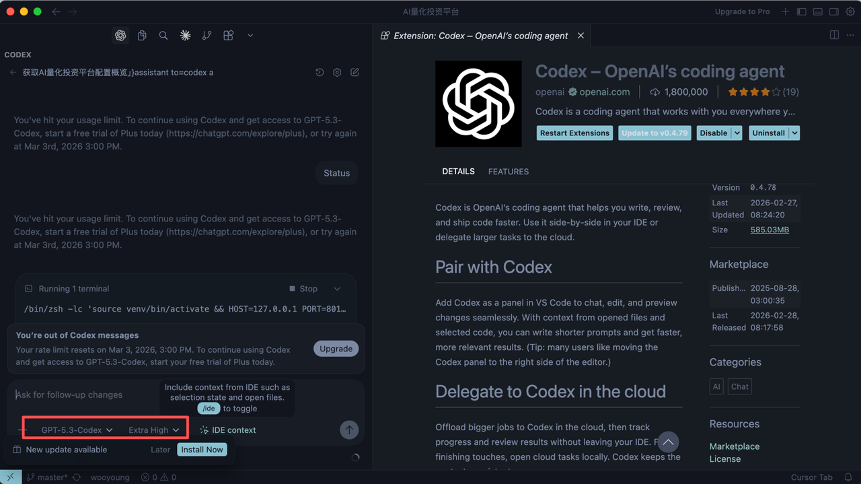
Task: Open the settings gear in the title bar
Action: 849,11
